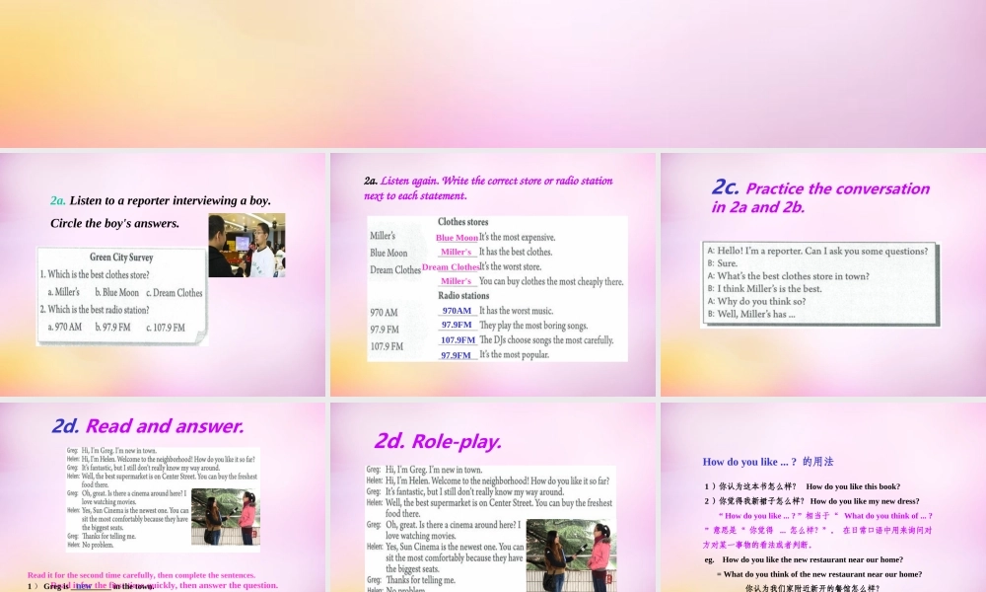
Task: Click the Dream Clothes underlined answer
Action: point(451,266)
